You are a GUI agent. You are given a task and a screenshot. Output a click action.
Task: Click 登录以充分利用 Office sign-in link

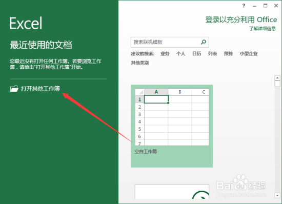point(241,19)
